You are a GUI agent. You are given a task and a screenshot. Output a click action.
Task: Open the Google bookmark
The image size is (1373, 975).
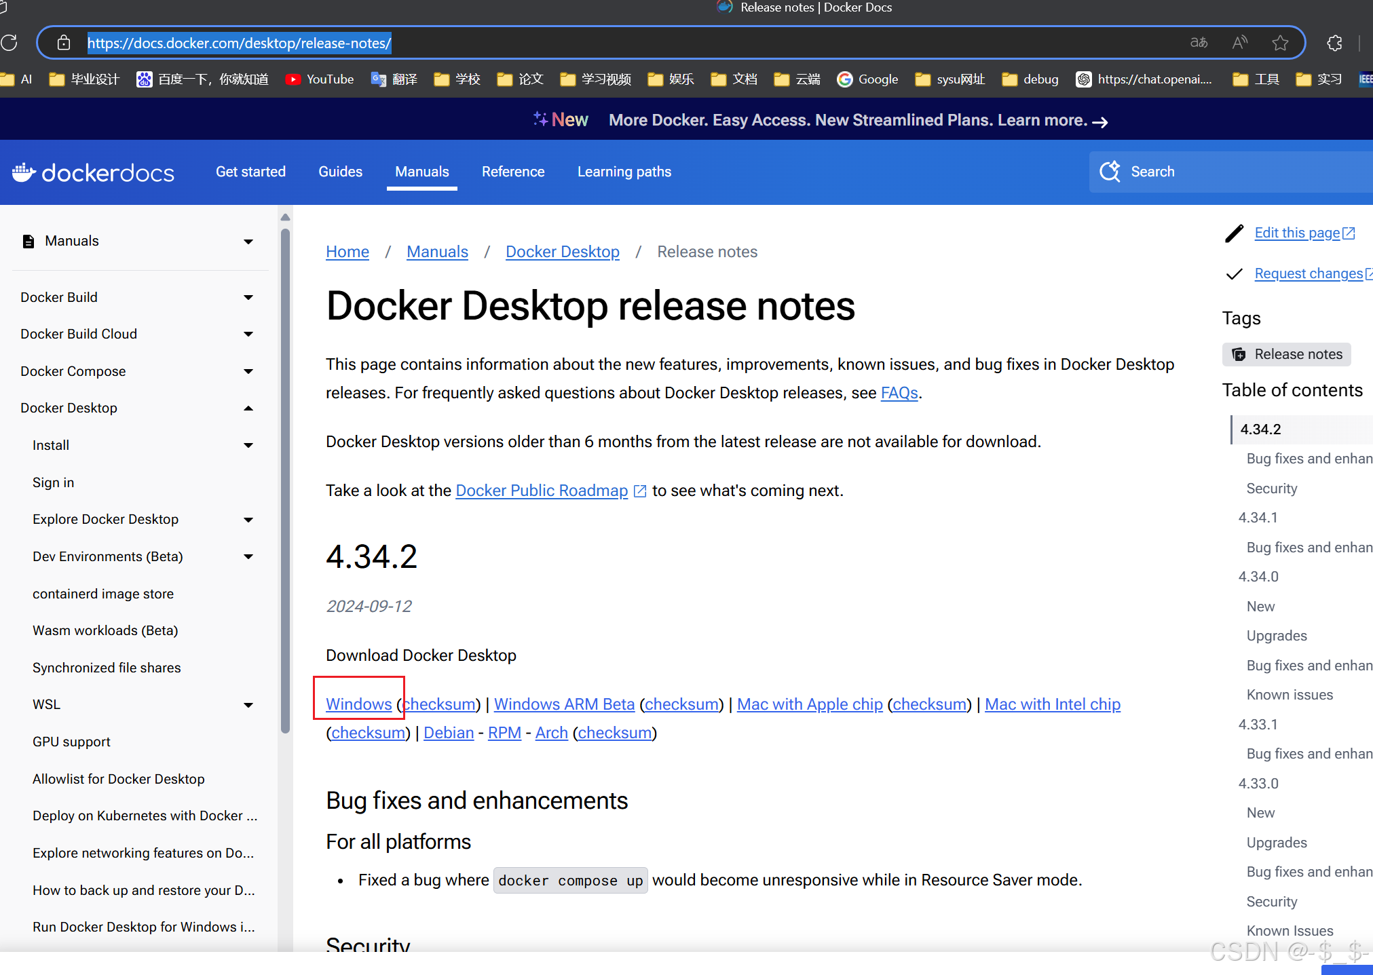click(868, 79)
